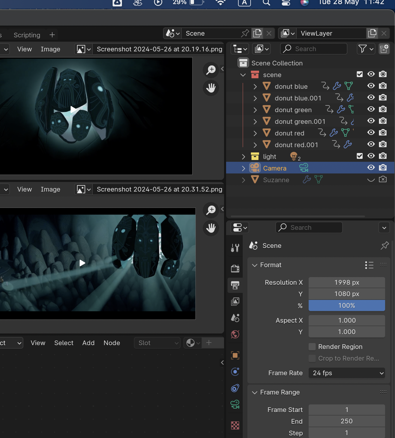This screenshot has width=395, height=438.
Task: Open the Object Constraint properties tab
Action: [235, 388]
